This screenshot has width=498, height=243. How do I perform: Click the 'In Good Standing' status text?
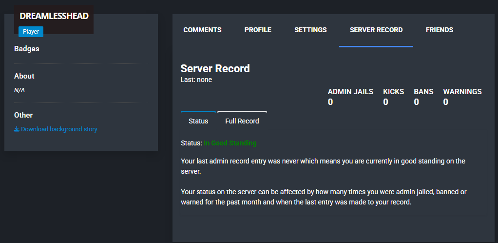[230, 143]
